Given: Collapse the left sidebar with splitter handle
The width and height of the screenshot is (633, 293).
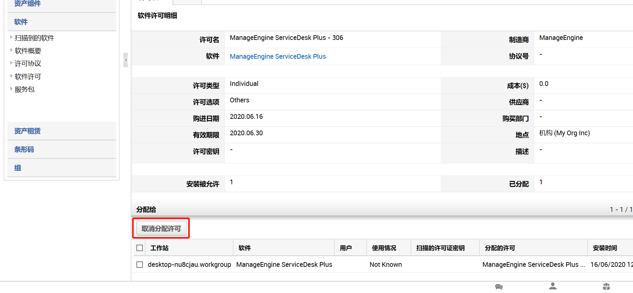Looking at the screenshot, I should coord(125,60).
